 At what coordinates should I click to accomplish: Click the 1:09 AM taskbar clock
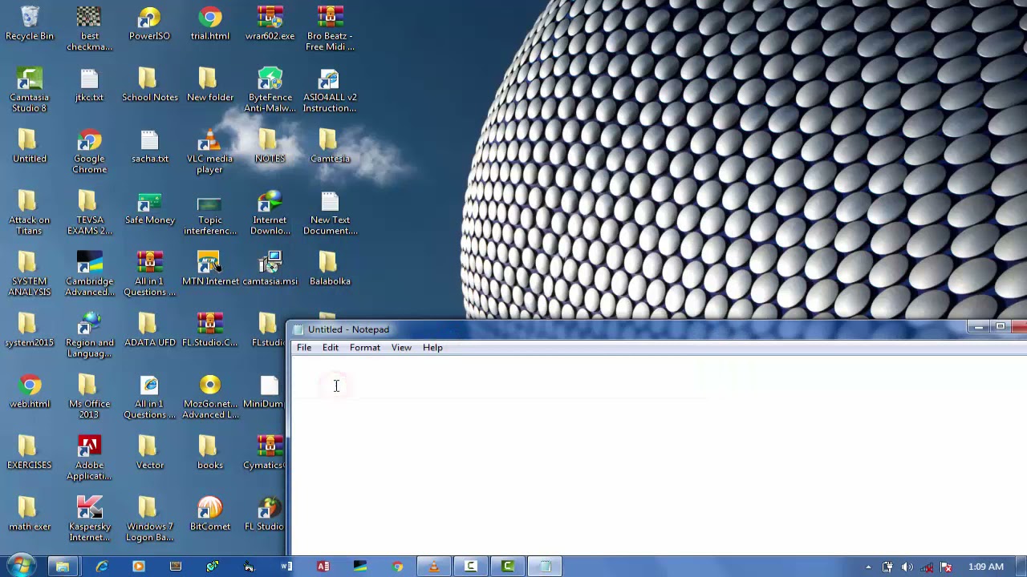[986, 567]
